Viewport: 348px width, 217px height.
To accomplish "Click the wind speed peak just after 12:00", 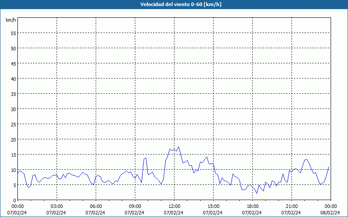I will click(x=178, y=147).
